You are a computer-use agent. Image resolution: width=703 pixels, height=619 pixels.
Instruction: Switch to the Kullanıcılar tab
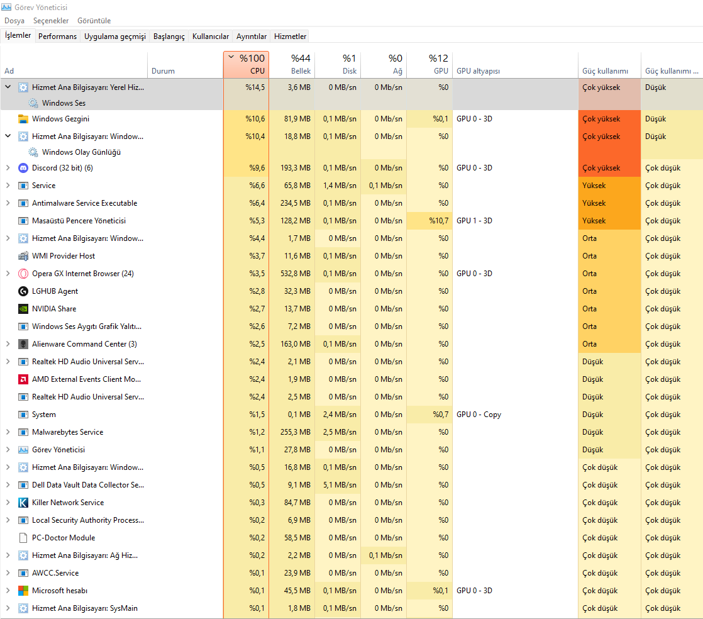(x=210, y=36)
